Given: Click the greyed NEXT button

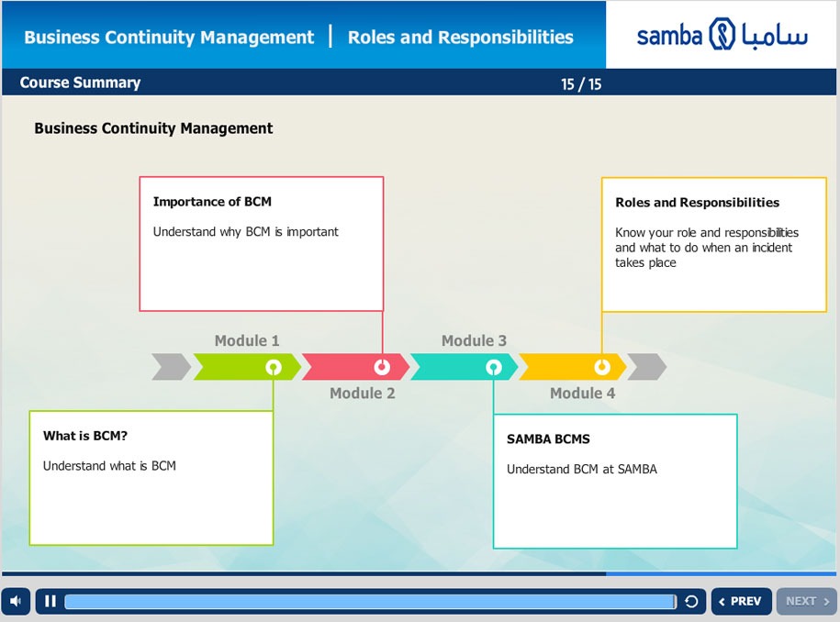Looking at the screenshot, I should click(x=806, y=601).
